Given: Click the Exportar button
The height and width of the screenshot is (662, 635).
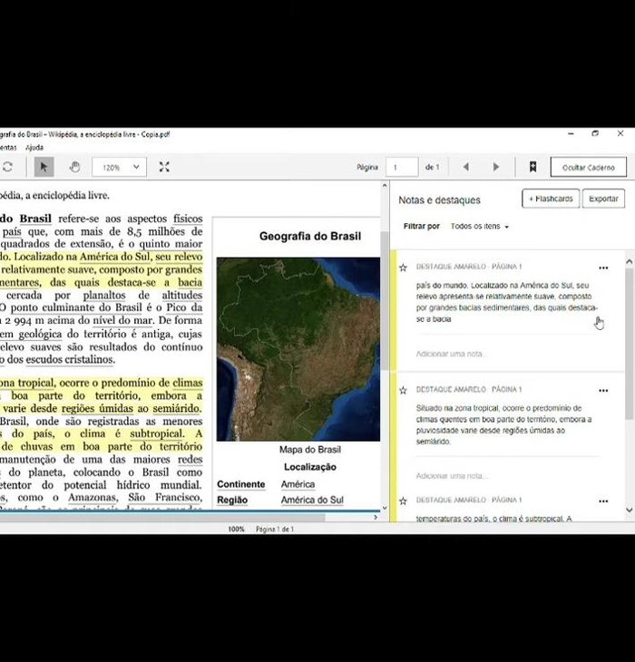Looking at the screenshot, I should coord(603,199).
